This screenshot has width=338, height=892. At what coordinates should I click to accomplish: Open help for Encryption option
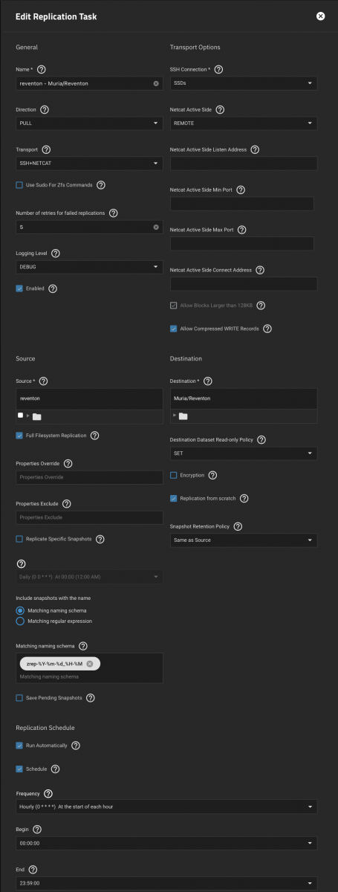[212, 475]
